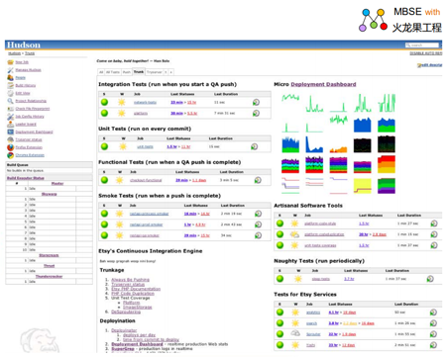Click the Chrome Extension icon
The image size is (446, 357).
point(10,155)
